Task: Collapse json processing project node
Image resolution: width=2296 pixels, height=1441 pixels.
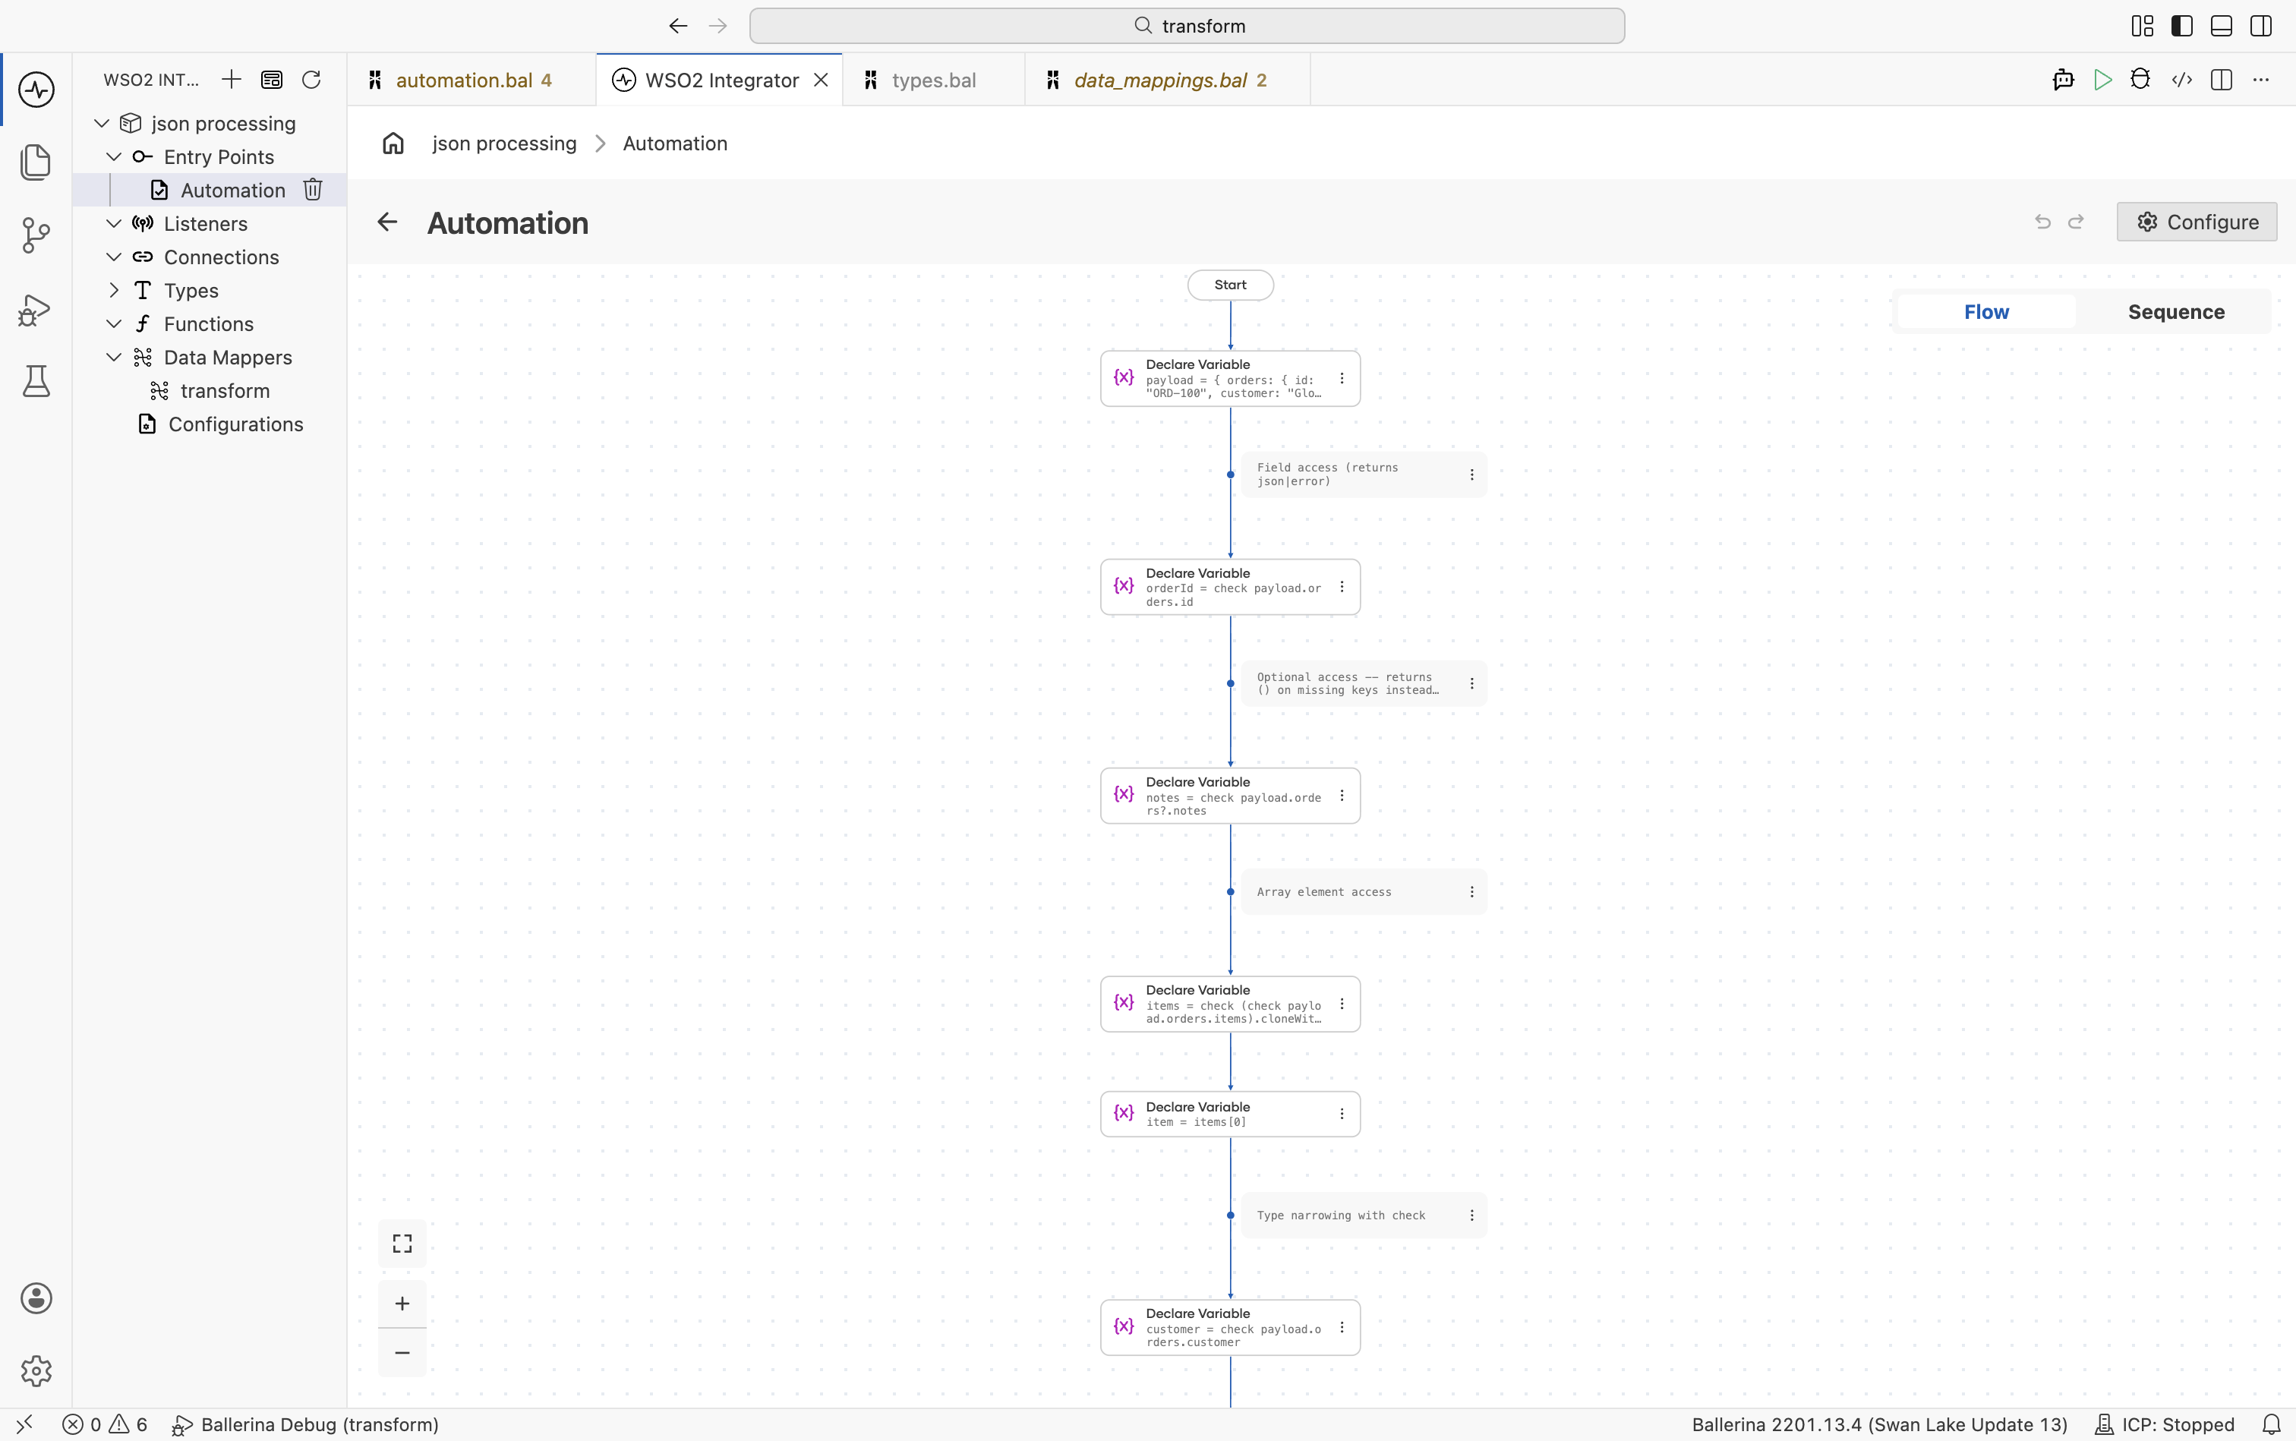Action: pyautogui.click(x=102, y=123)
